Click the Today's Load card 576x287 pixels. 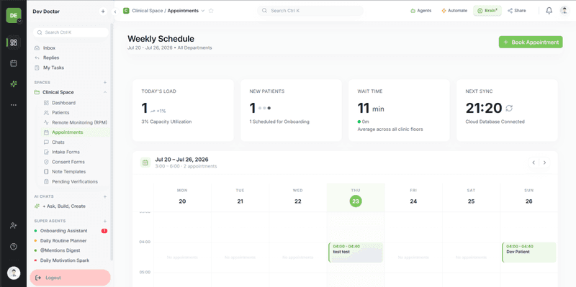(183, 110)
